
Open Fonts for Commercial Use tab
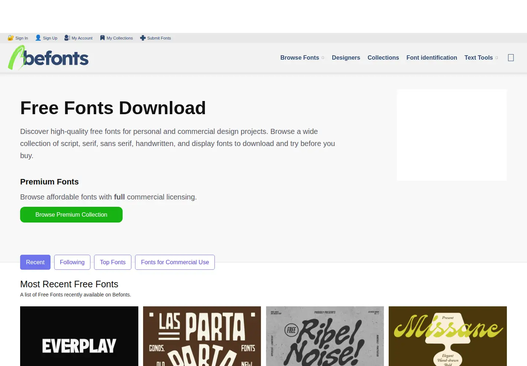175,262
